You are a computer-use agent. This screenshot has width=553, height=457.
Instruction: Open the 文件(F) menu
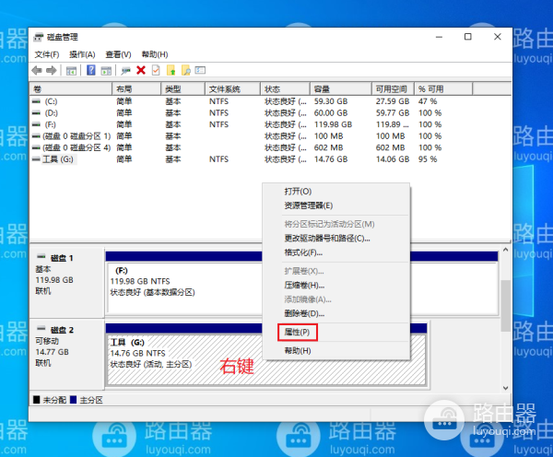47,54
